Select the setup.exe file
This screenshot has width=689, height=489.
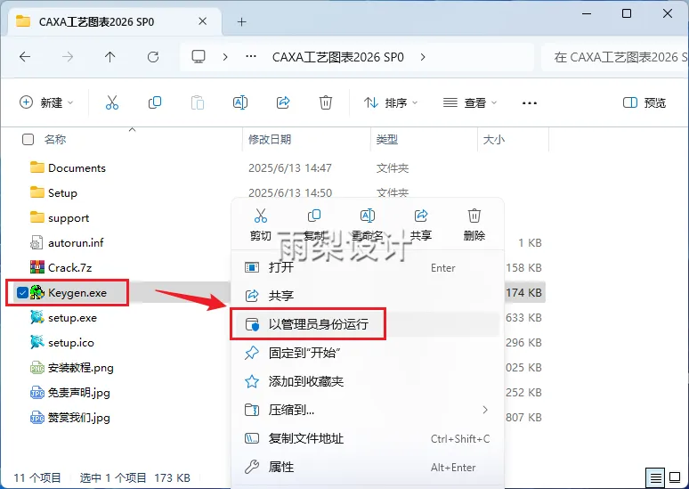point(72,317)
